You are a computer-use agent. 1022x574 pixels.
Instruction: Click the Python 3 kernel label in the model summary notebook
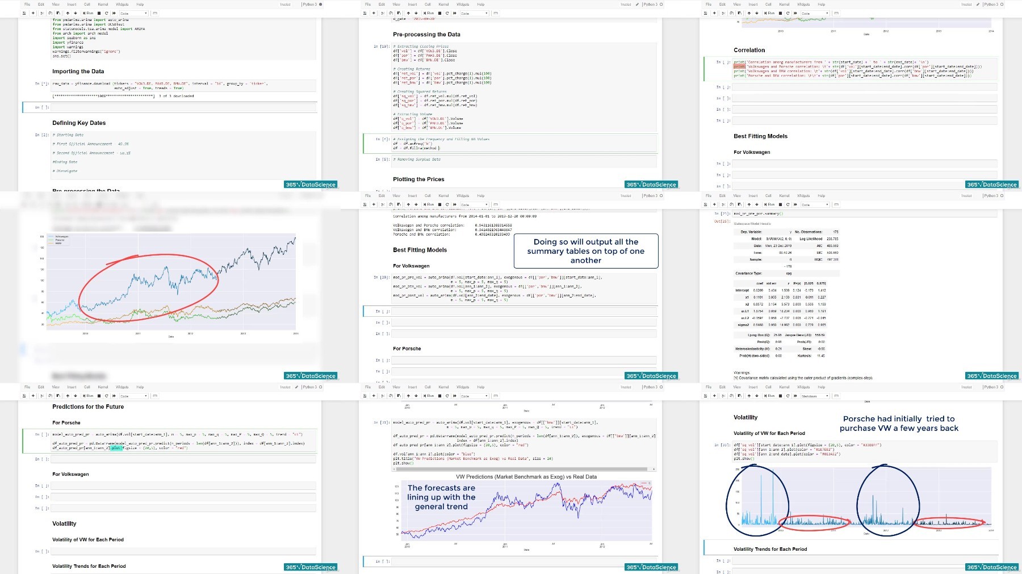pyautogui.click(x=991, y=196)
